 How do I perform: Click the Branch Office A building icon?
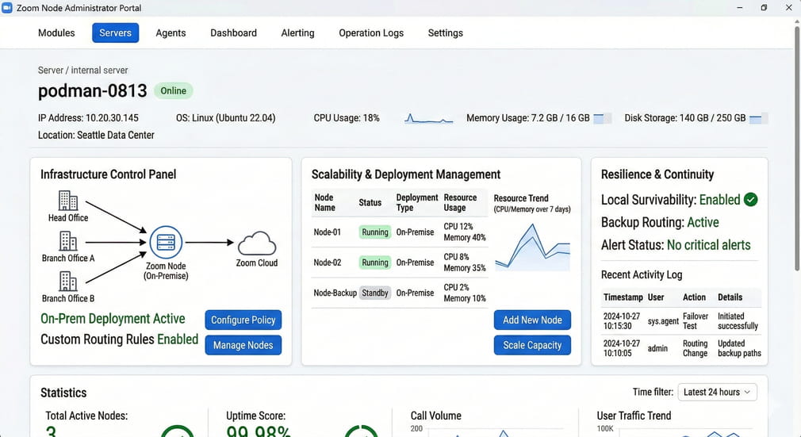68,241
